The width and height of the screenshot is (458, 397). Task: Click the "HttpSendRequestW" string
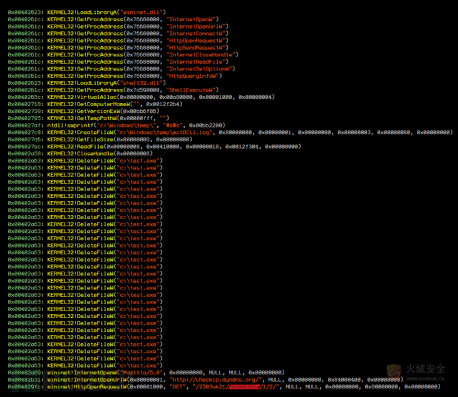(x=197, y=48)
